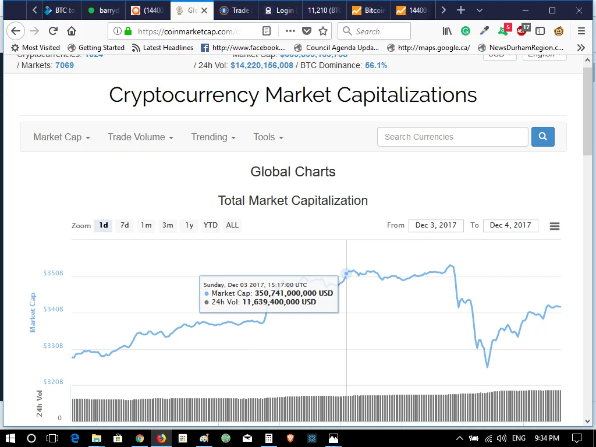
Task: Open page actions three-dot menu
Action: [290, 31]
